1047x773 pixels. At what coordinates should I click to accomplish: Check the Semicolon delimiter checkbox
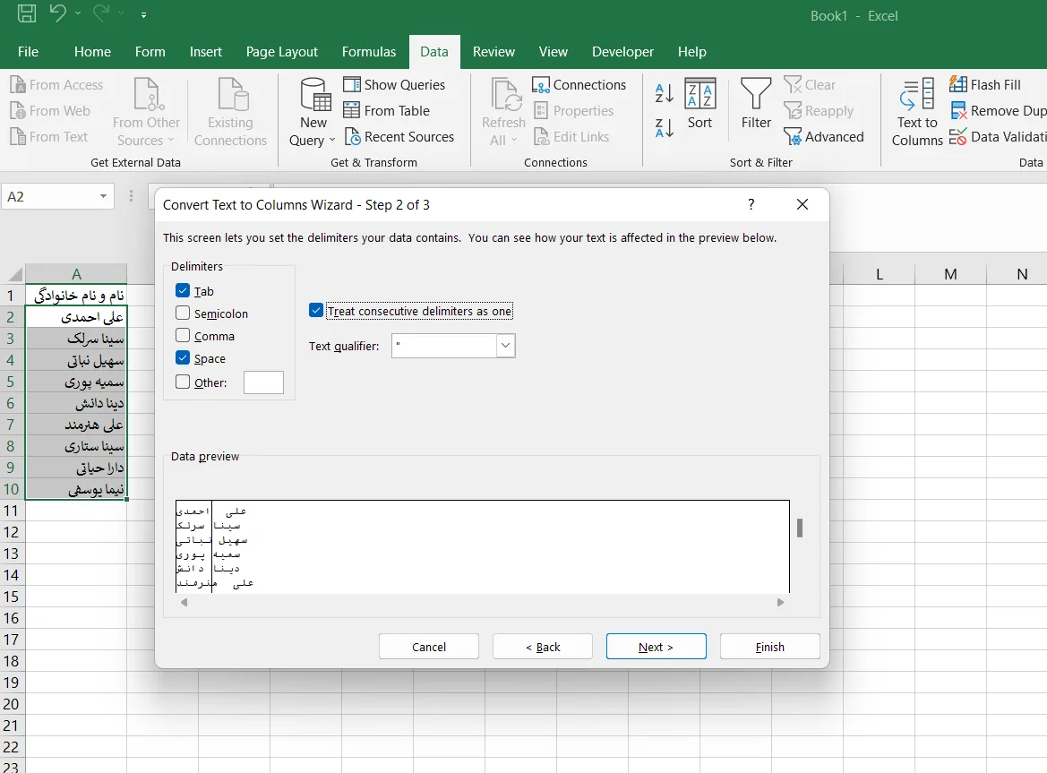183,313
